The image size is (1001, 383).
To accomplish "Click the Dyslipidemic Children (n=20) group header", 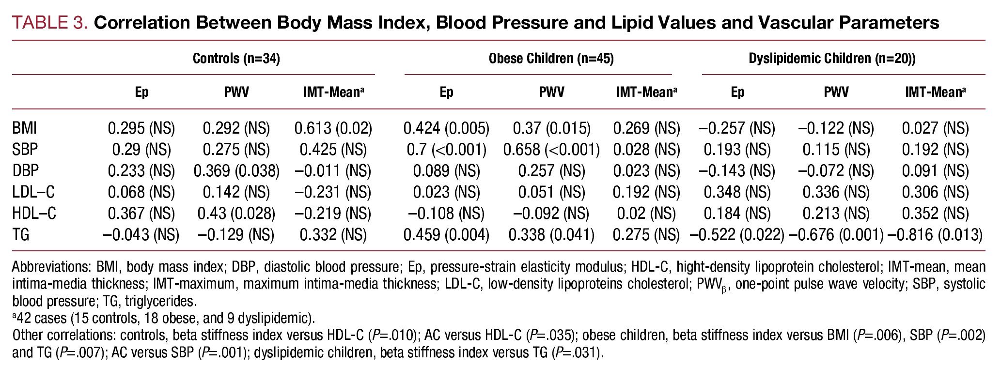I will click(832, 59).
